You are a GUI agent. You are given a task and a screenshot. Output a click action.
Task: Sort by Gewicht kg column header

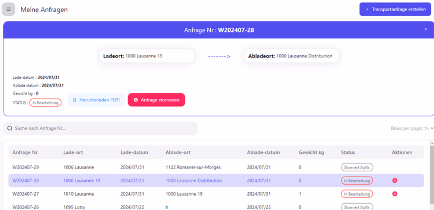311,152
